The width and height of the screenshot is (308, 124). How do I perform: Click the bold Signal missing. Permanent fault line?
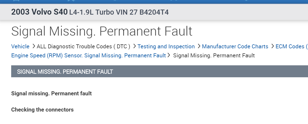(51, 93)
